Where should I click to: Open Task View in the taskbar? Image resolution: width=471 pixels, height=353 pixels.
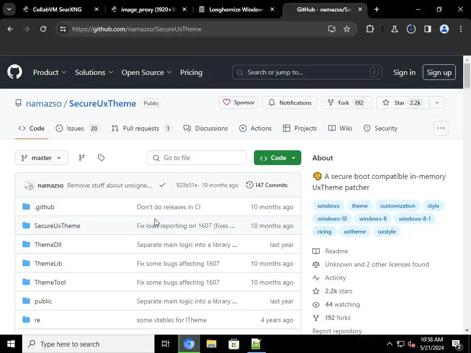click(x=166, y=344)
